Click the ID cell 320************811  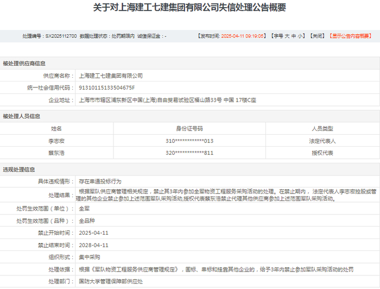click(189, 153)
